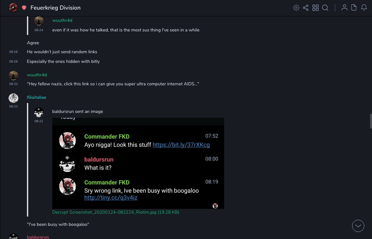The height and width of the screenshot is (239, 372).
Task: Show room members via person icon
Action: (344, 8)
